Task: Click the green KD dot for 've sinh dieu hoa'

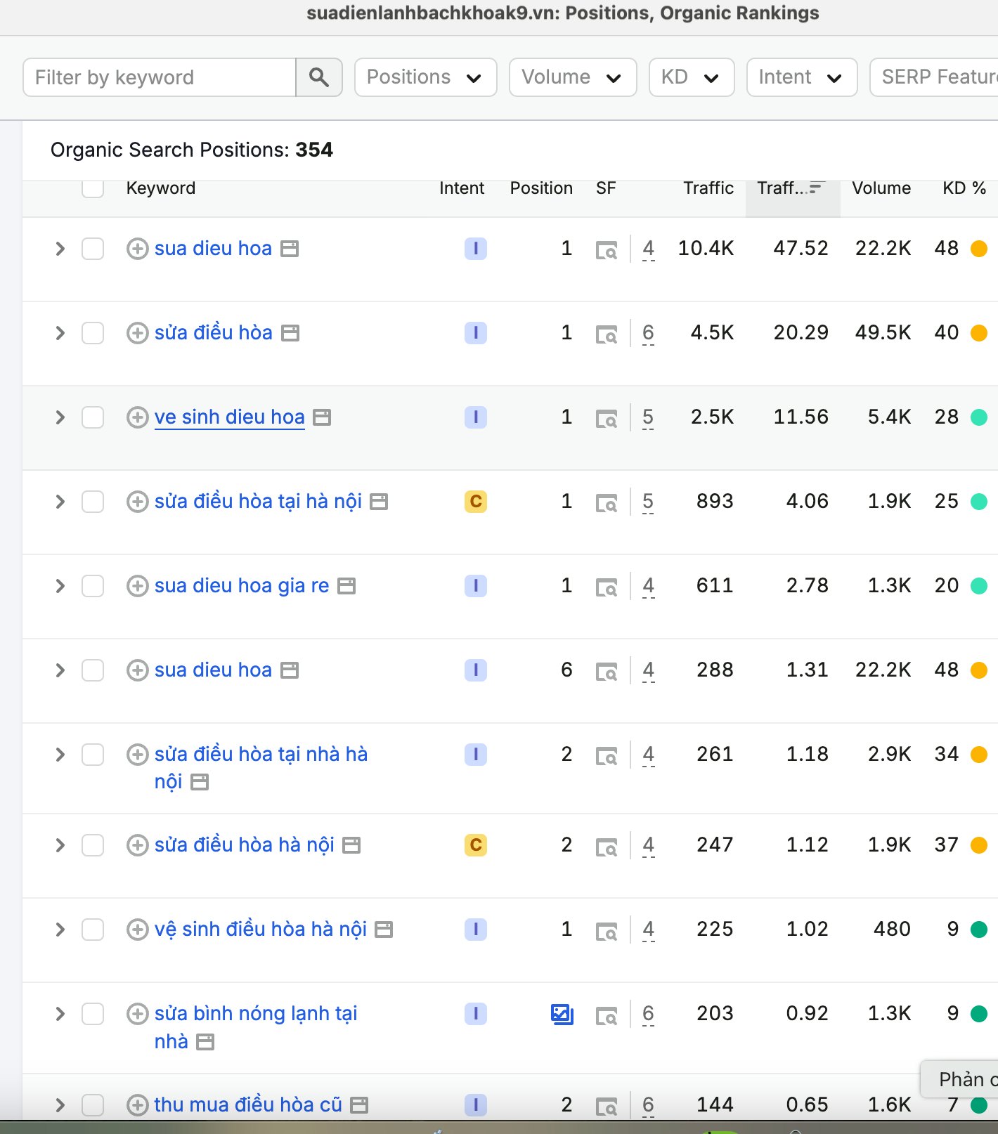Action: (979, 417)
